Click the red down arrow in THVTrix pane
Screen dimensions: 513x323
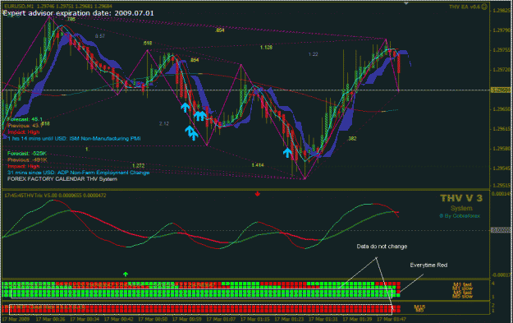(x=258, y=194)
